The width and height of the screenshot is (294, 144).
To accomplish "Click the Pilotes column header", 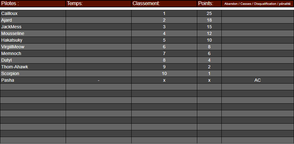I will 33,3.
